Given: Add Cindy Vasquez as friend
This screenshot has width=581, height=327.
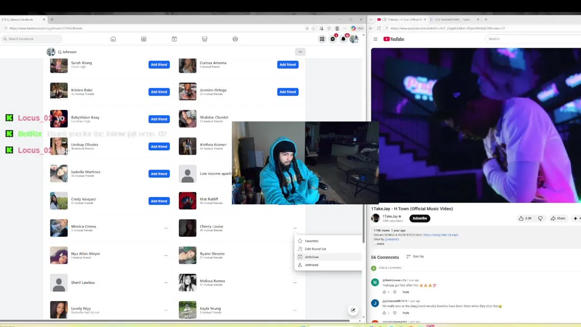Looking at the screenshot, I should pyautogui.click(x=159, y=201).
